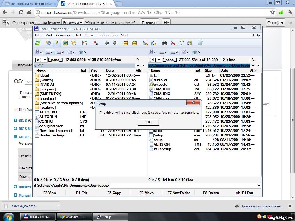Open file search with binoculars icon

[164, 43]
